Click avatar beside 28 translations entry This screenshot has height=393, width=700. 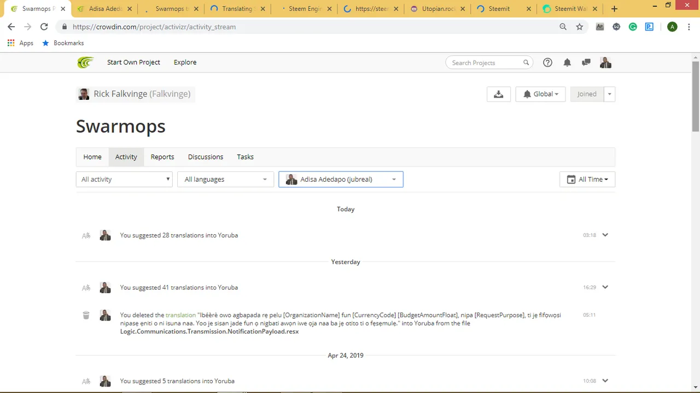pos(105,235)
